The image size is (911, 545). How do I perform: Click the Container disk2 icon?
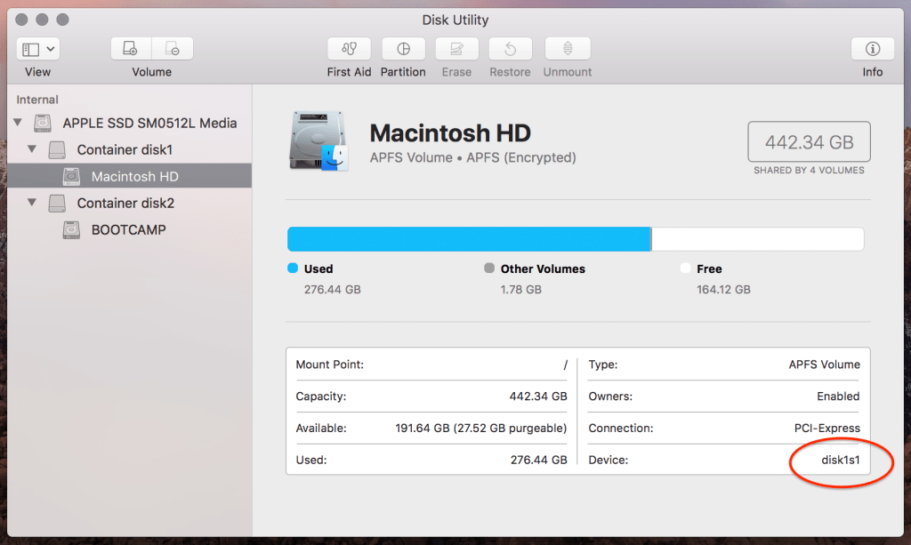(57, 203)
